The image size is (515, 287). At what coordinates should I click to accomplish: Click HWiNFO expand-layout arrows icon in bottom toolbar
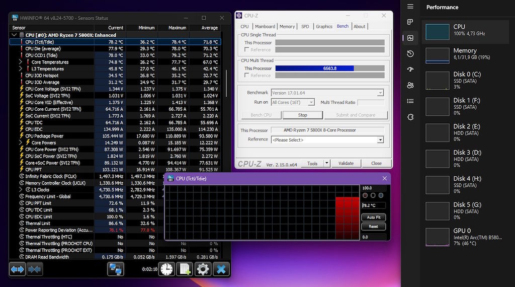coord(17,269)
